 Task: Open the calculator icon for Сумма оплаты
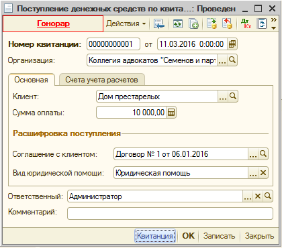coord(171,113)
